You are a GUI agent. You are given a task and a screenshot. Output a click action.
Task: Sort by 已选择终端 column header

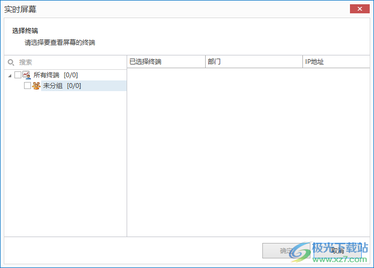coord(166,62)
